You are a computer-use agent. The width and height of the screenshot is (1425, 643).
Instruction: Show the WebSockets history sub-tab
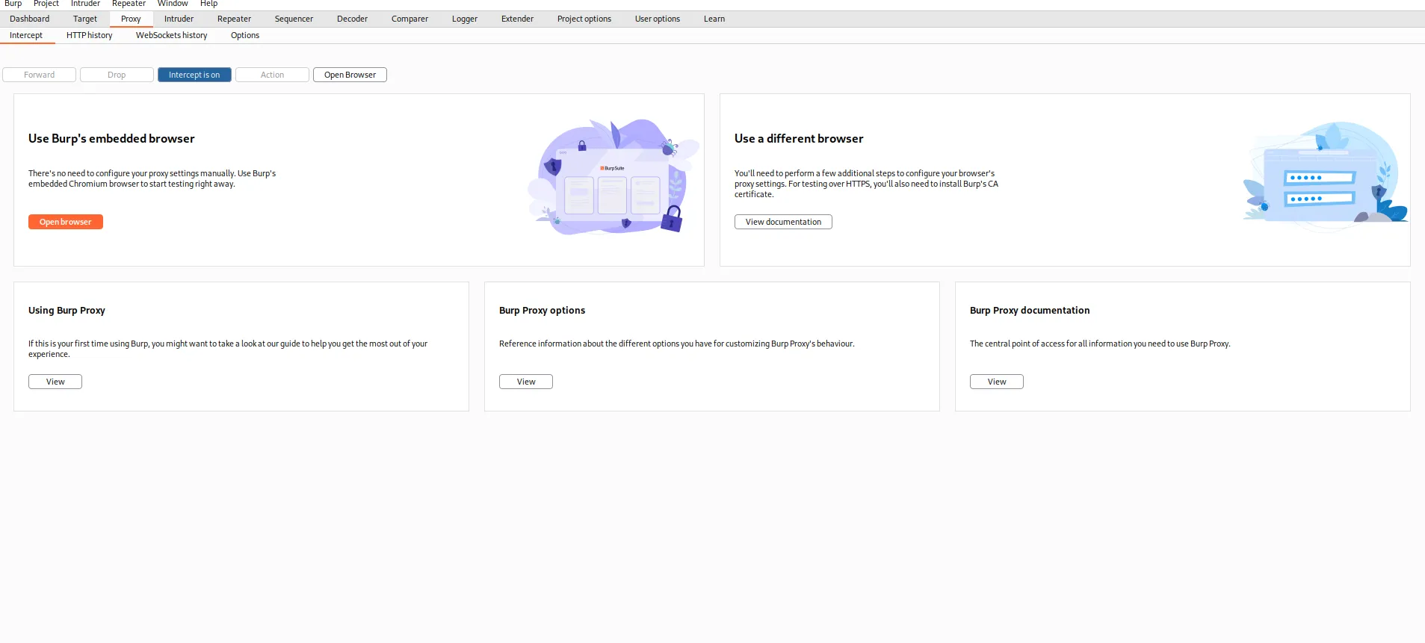click(172, 35)
